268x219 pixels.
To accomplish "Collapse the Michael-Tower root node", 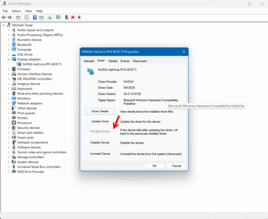I will 3,25.
